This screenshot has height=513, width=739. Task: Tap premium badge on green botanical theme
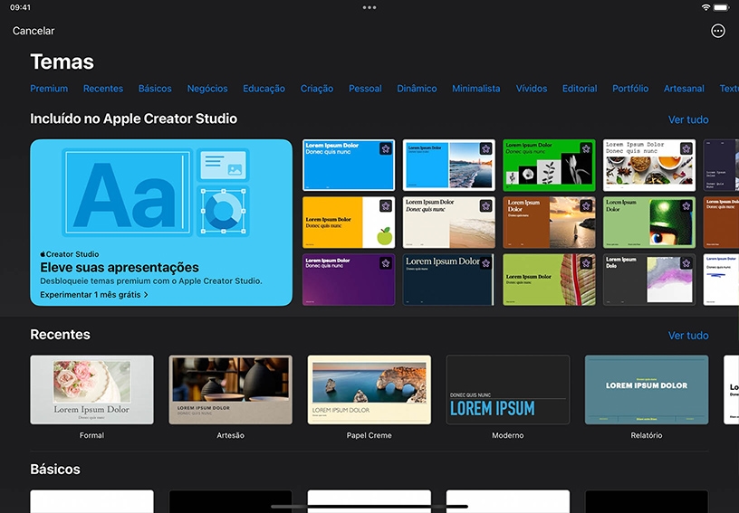pyautogui.click(x=586, y=148)
